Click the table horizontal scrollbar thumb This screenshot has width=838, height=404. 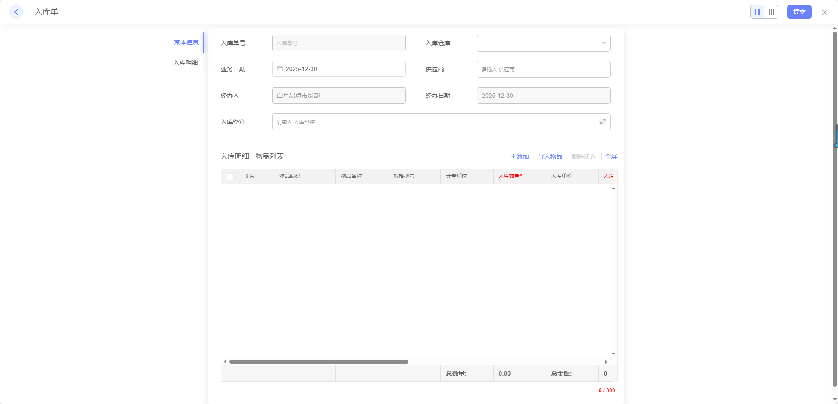[x=319, y=361]
